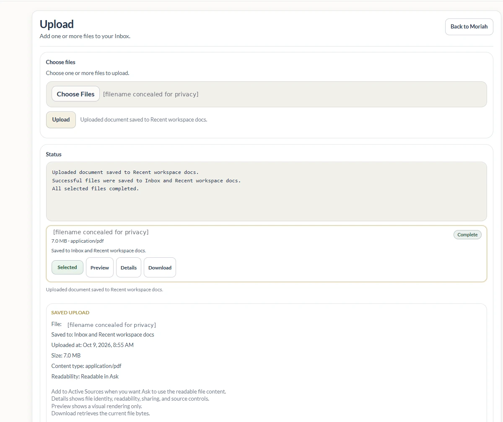The image size is (503, 422).
Task: Click the Upload button
Action: coord(61,120)
